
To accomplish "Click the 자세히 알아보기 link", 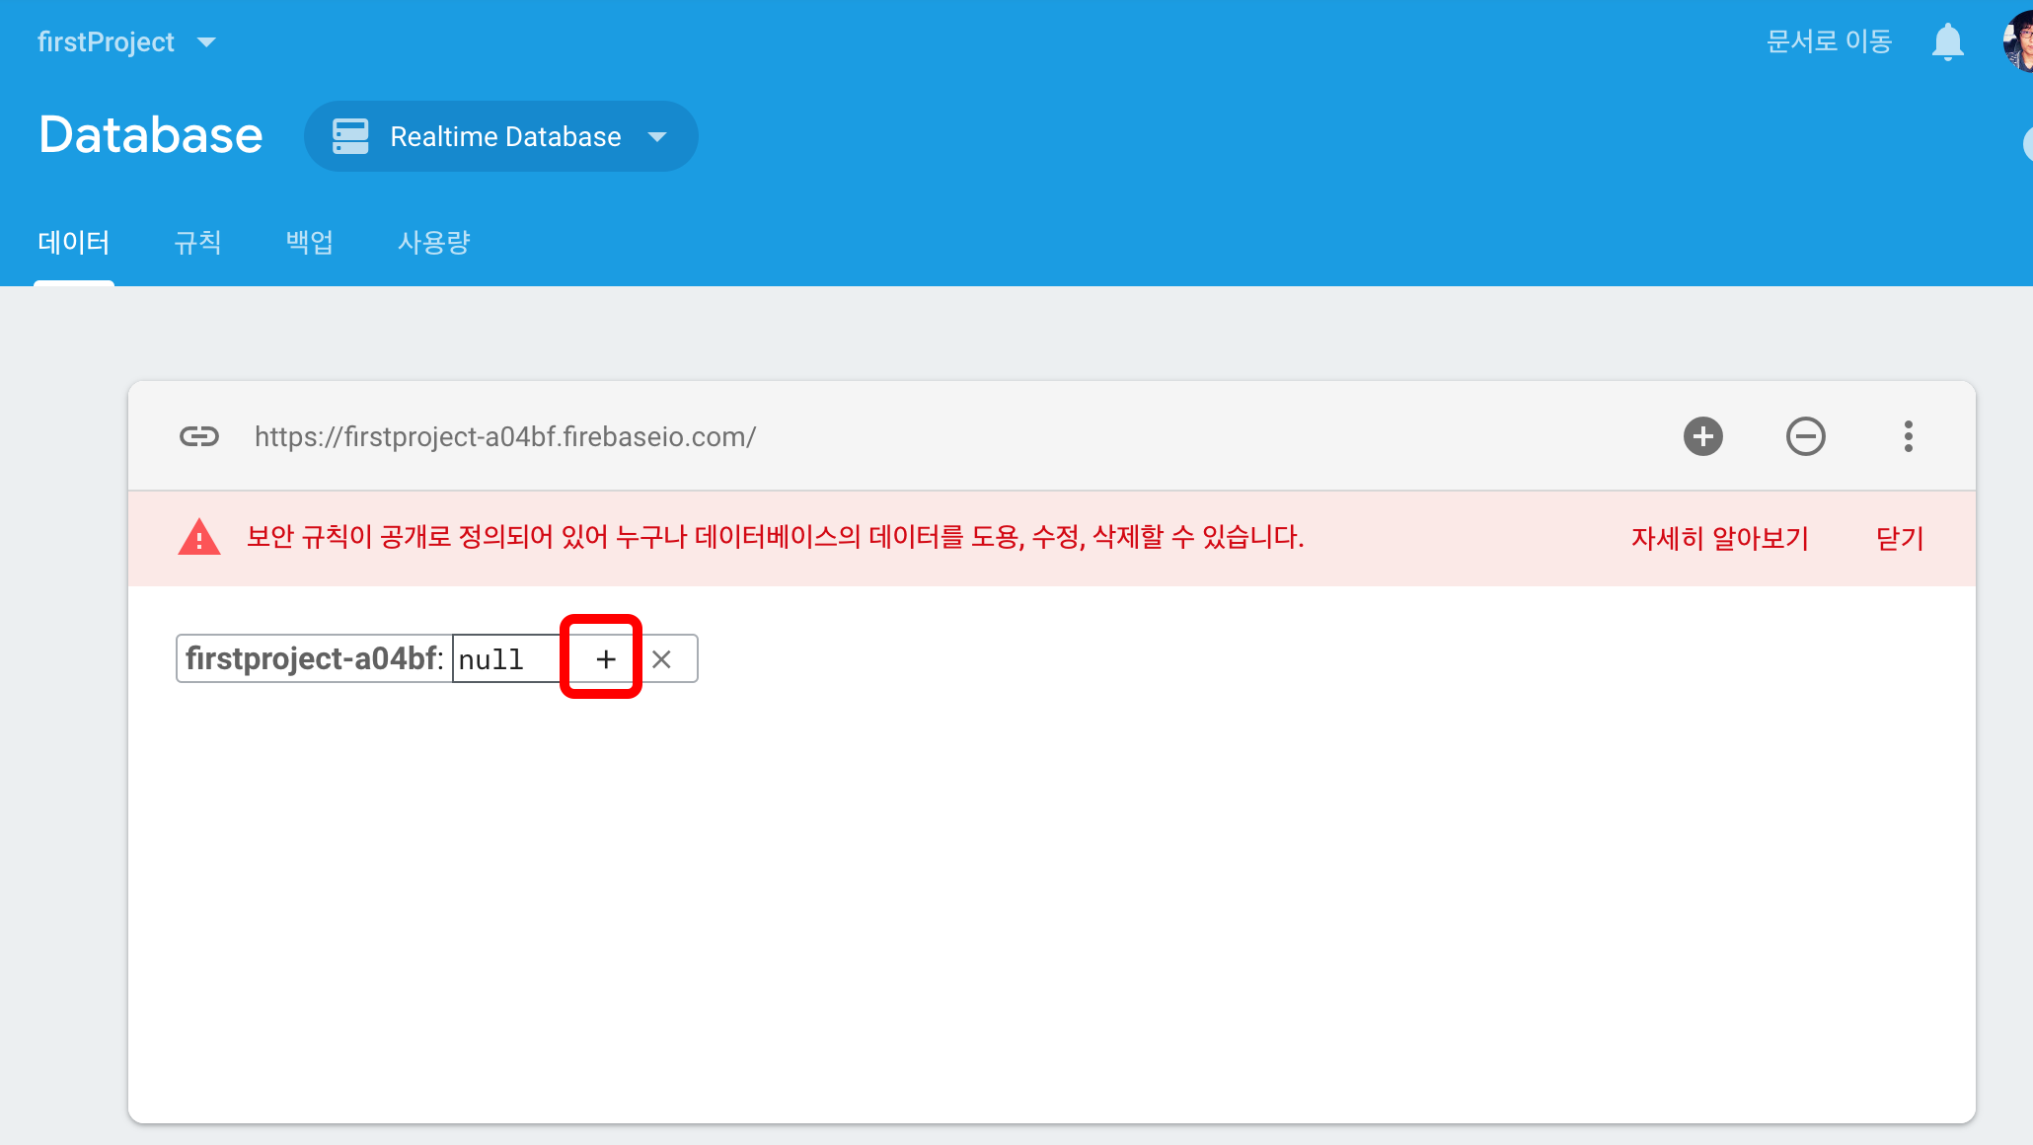I will (1719, 538).
